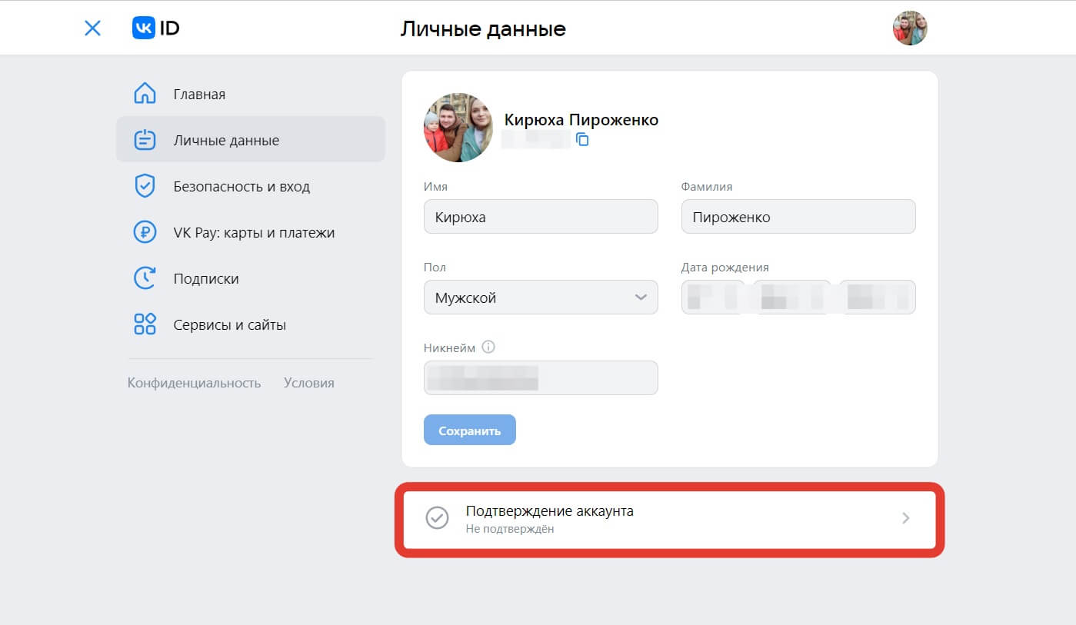Open the Пол dropdown

click(x=540, y=297)
